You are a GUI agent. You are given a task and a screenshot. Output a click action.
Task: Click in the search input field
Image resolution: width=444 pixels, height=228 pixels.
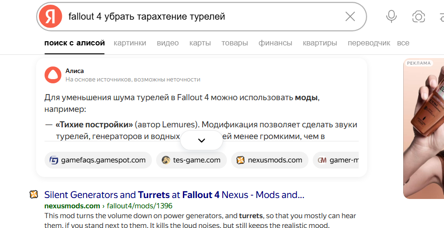202,17
